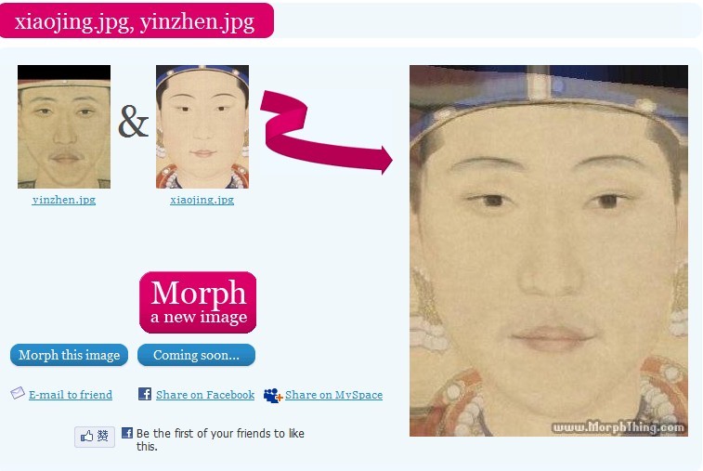Click the Morph this image button
Screen dimensions: 703x471
tap(69, 355)
